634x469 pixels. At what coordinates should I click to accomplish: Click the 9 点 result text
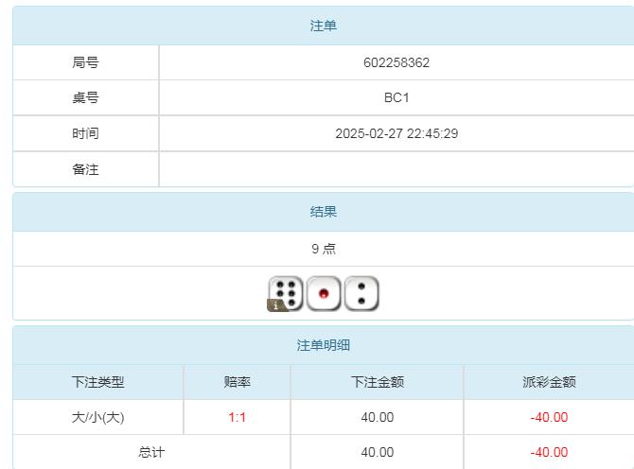tap(323, 249)
